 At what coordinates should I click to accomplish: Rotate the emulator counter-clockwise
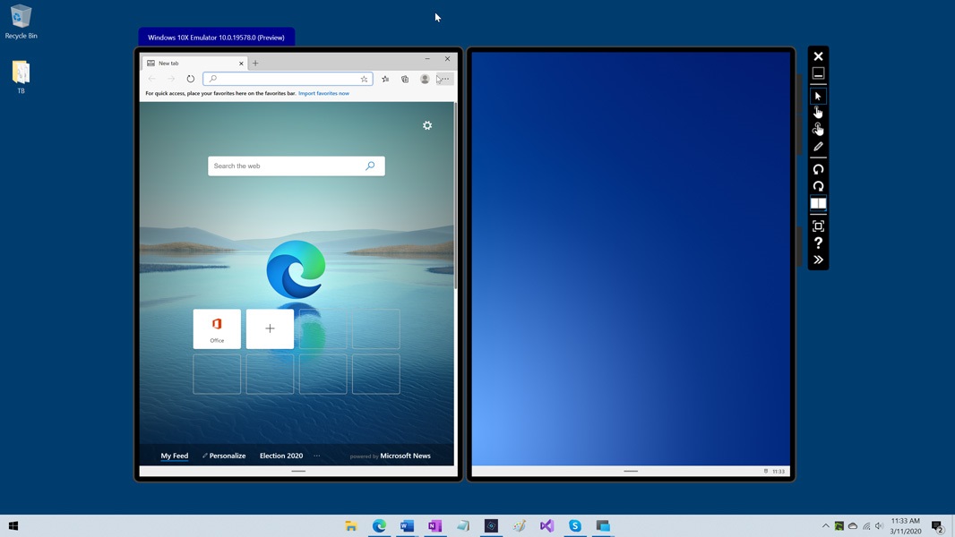click(818, 169)
